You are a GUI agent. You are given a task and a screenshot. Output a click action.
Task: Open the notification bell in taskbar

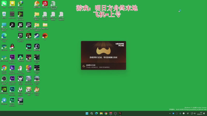click(204, 113)
